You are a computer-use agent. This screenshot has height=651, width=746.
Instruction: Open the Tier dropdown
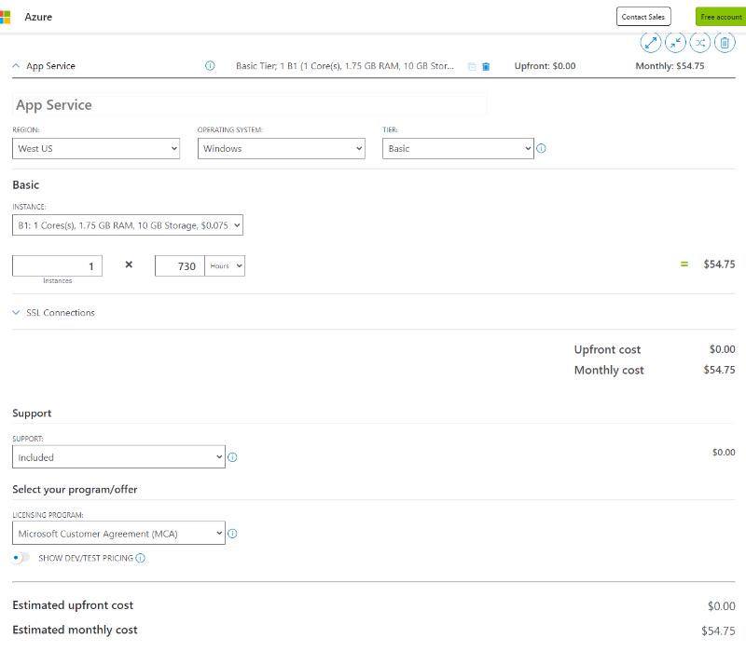coord(458,149)
